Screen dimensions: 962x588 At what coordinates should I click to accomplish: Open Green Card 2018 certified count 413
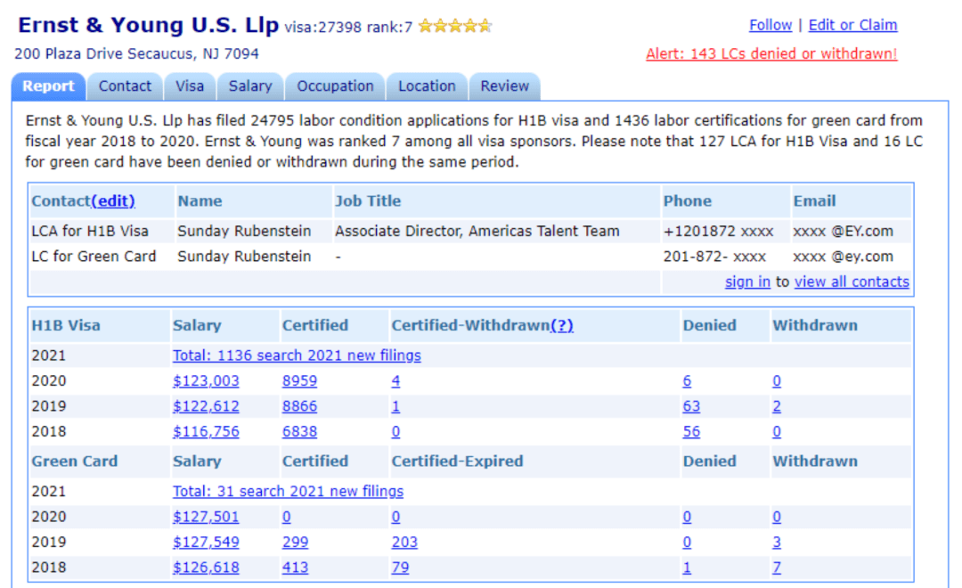click(295, 568)
